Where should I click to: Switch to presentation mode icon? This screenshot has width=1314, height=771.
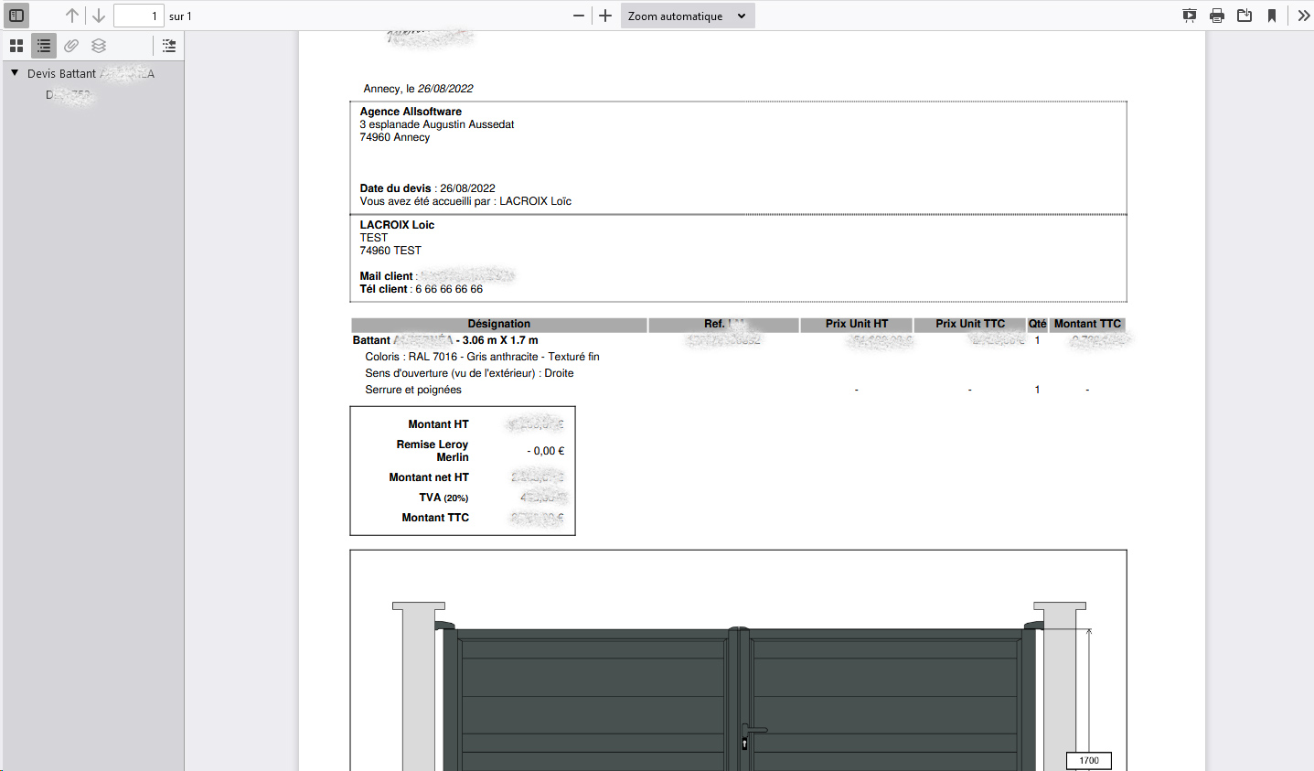click(x=1190, y=16)
